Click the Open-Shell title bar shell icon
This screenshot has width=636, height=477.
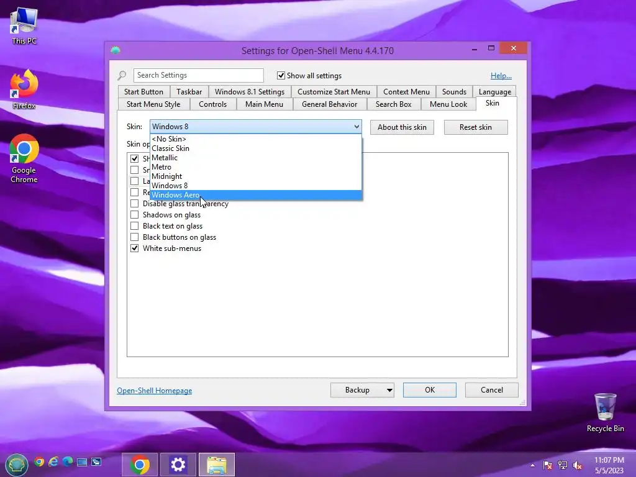coord(116,50)
